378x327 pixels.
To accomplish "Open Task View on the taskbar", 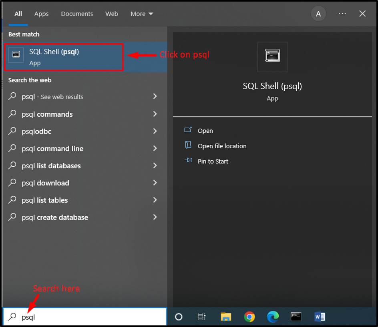I will coord(202,317).
